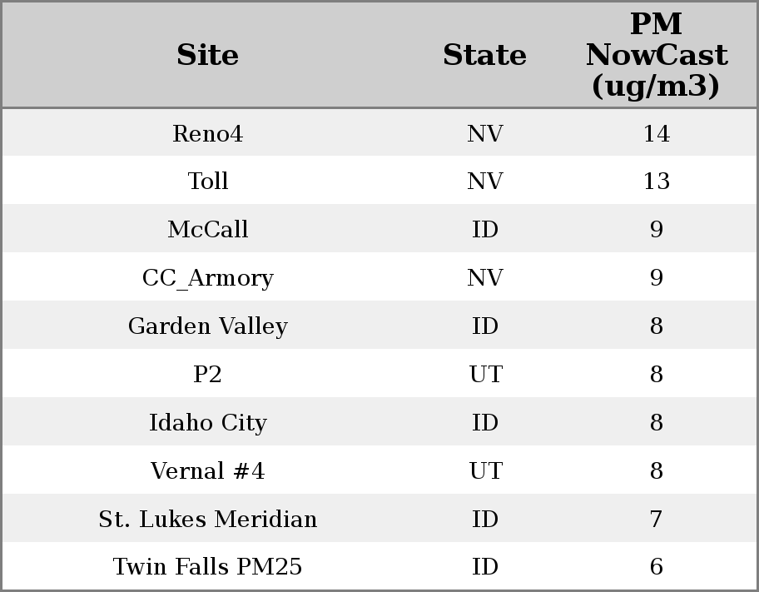Click the PM value 7 for St. Lukes Meridian
This screenshot has height=592, width=759.
pyautogui.click(x=656, y=519)
